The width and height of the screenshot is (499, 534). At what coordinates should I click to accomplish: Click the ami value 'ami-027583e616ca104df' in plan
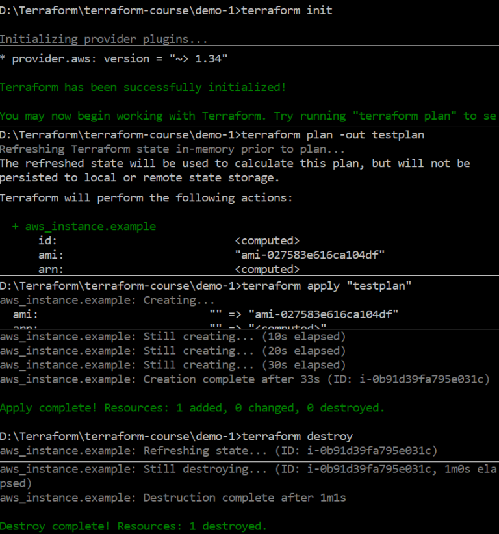point(310,255)
